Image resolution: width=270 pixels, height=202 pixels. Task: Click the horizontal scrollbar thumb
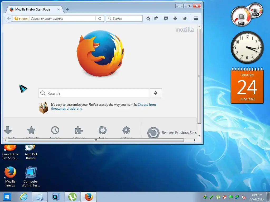tap(96, 140)
